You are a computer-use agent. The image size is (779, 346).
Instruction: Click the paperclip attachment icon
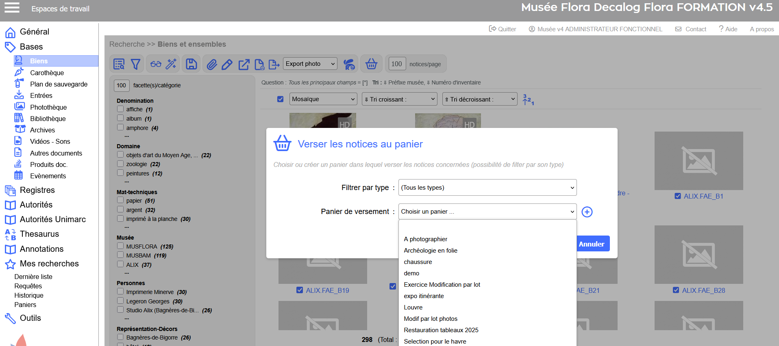click(211, 64)
